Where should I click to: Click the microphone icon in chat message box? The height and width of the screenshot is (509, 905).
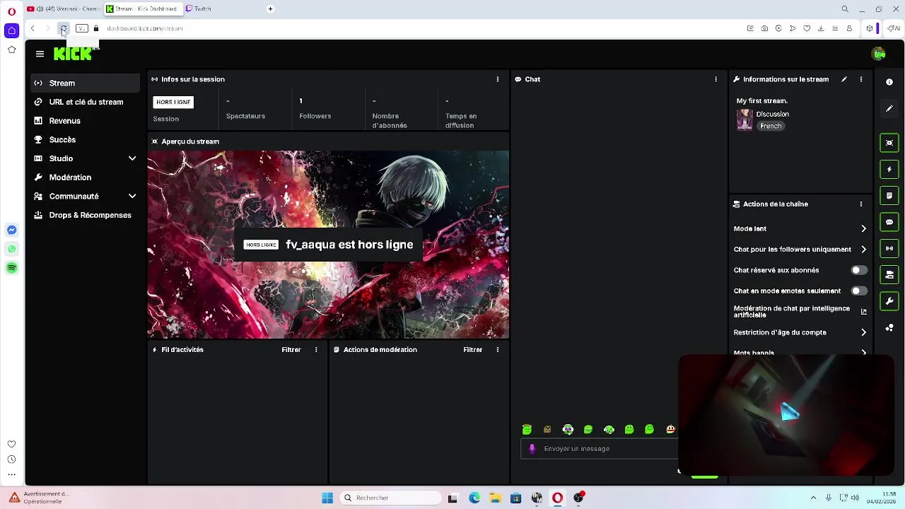click(x=532, y=448)
